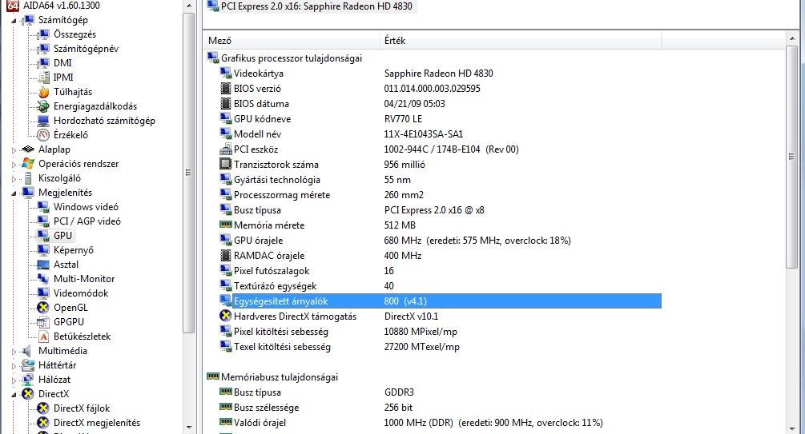Select the DMI tree item
The image size is (805, 434).
(x=62, y=63)
